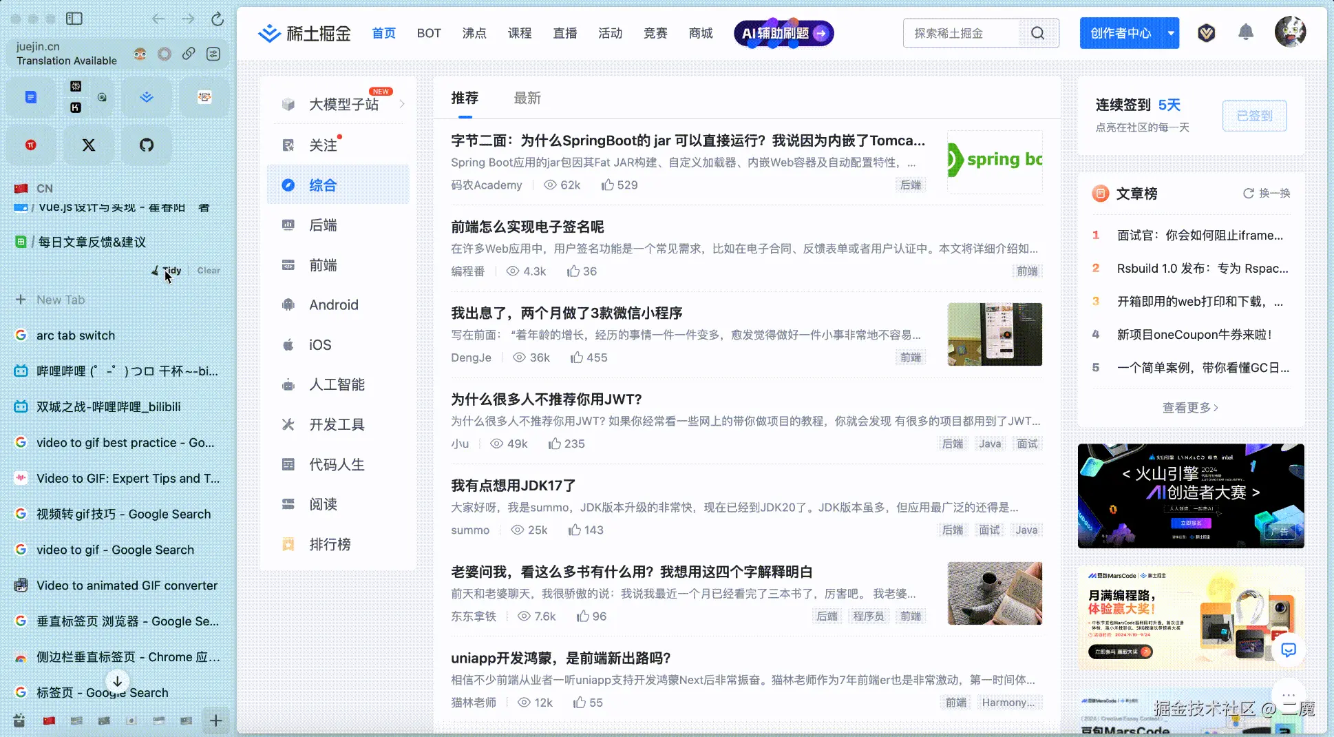Click the 后端 tag on JDK17 article
Screen dimensions: 1334x737
click(x=953, y=530)
